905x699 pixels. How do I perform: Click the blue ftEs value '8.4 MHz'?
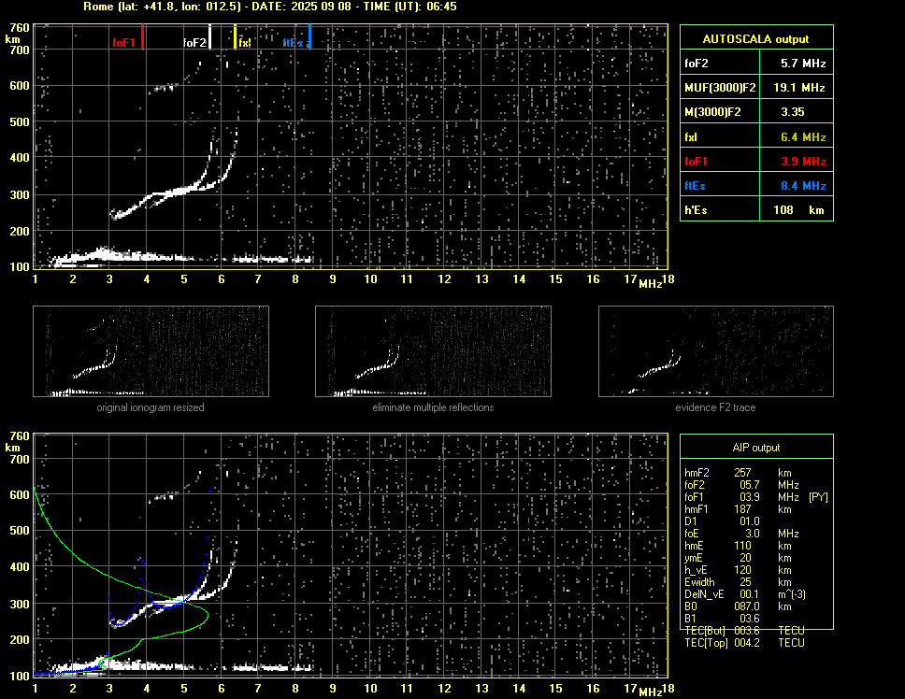803,186
